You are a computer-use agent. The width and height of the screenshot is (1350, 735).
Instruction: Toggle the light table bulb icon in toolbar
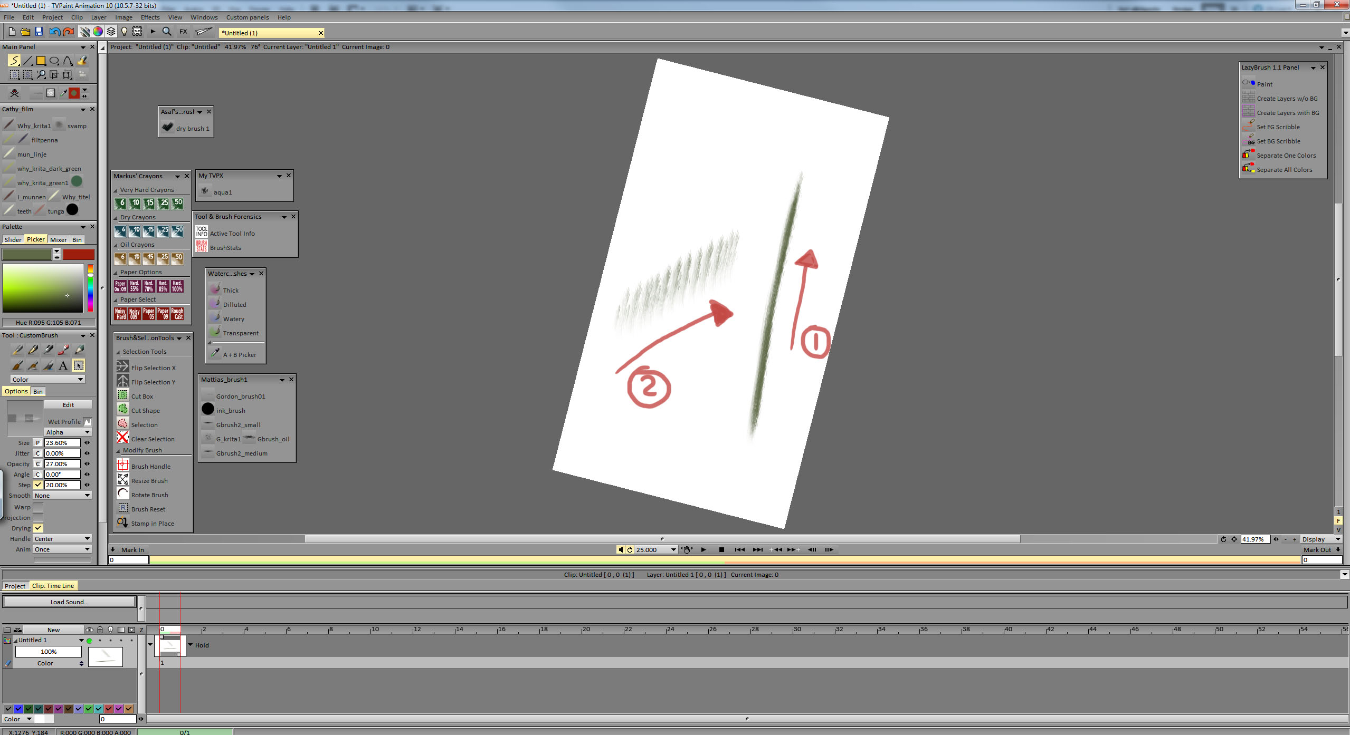tap(124, 32)
